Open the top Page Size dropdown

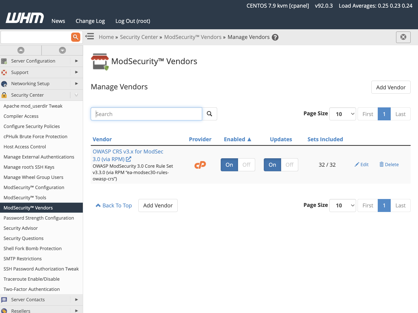343,114
